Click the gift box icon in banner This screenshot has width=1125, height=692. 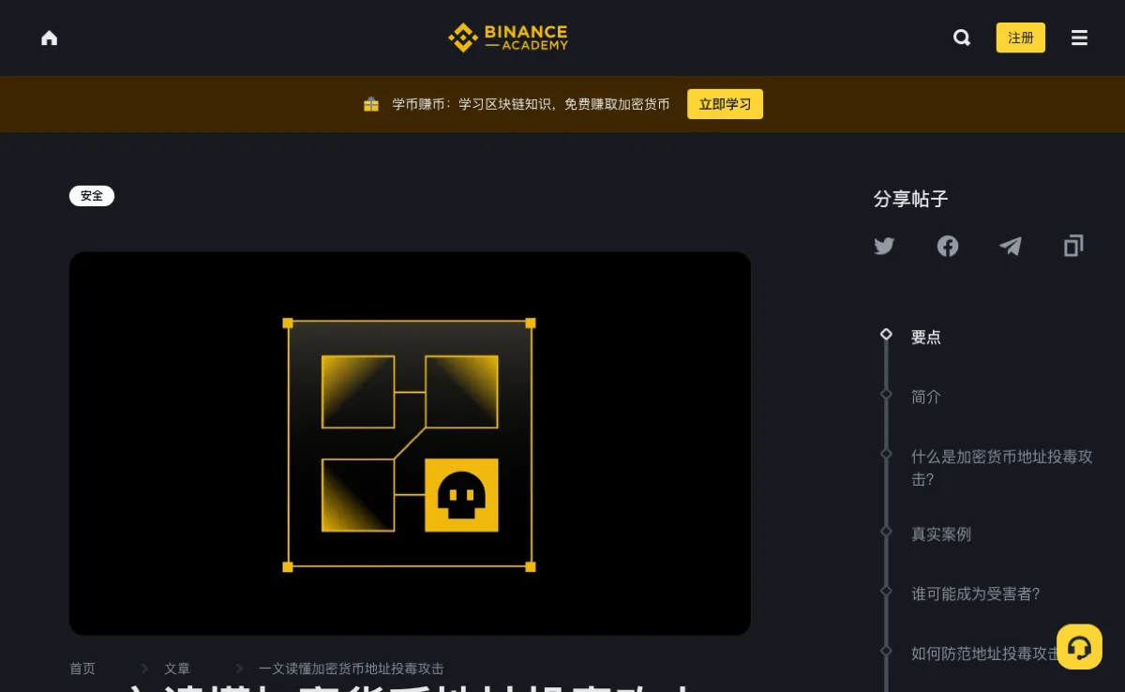coord(371,104)
